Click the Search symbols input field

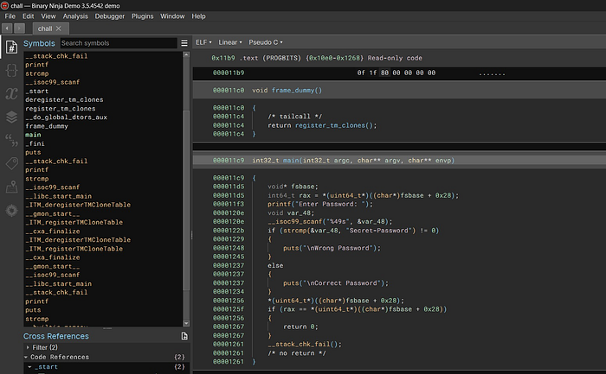click(116, 42)
